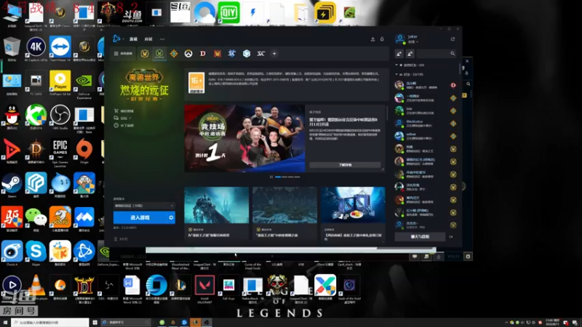Select the StarCraft II game icon
582x327 pixels.
[x=231, y=53]
